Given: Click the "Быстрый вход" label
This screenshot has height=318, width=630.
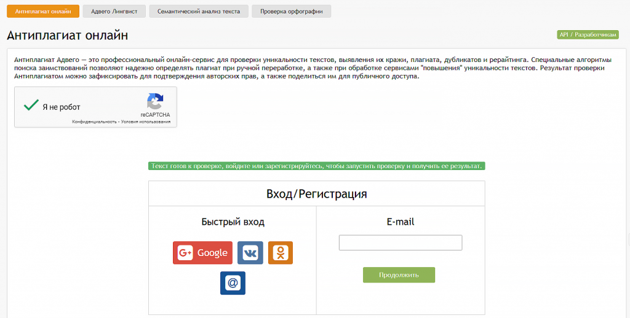Looking at the screenshot, I should point(233,222).
